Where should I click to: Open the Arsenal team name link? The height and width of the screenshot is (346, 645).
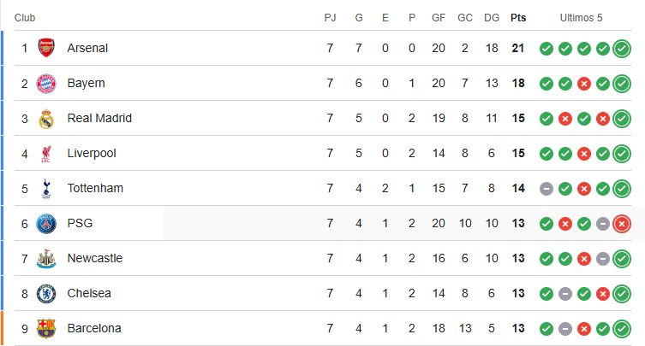tap(87, 48)
